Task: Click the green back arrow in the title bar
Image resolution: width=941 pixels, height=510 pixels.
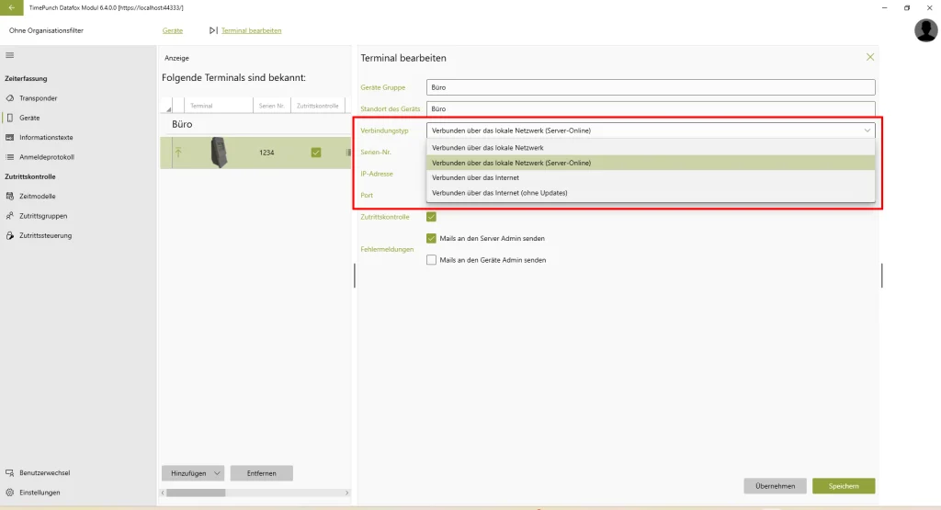Action: click(11, 7)
